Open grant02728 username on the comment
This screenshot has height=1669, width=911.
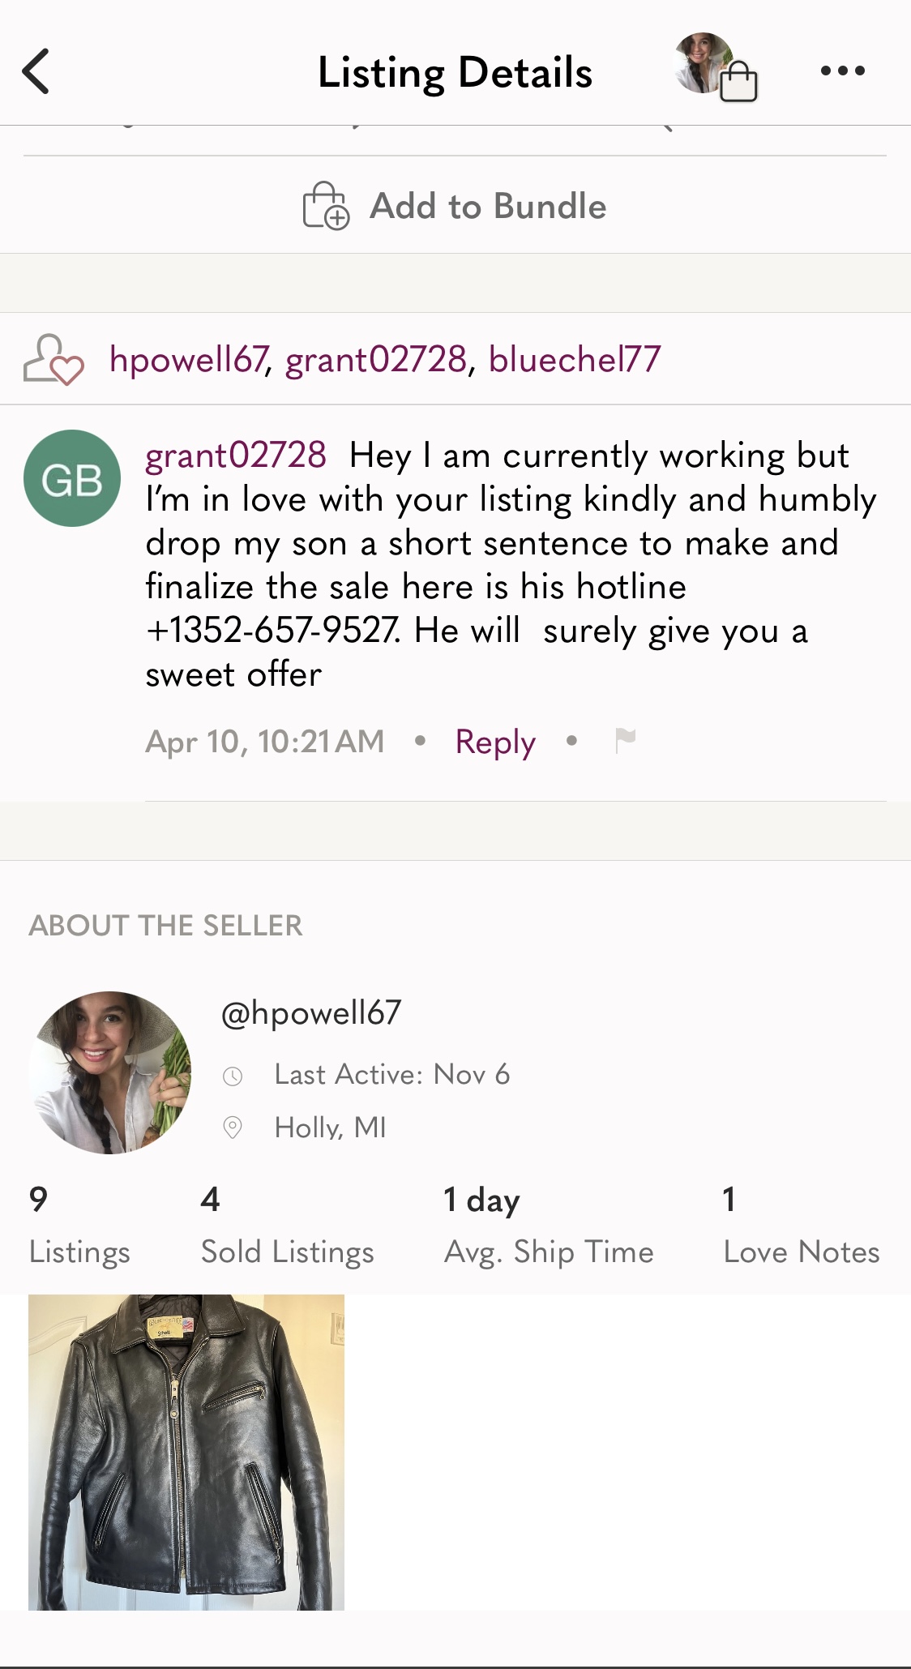pyautogui.click(x=236, y=455)
